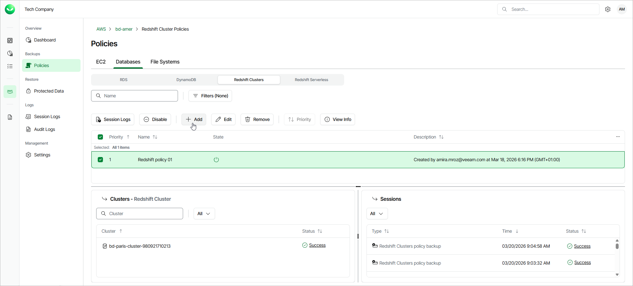Screen dimensions: 633x286
Task: Click Success link for bd-paris cluster
Action: pyautogui.click(x=317, y=245)
